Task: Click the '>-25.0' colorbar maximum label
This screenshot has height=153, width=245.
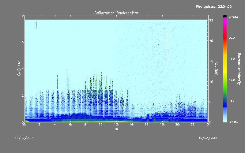Action: click(234, 17)
